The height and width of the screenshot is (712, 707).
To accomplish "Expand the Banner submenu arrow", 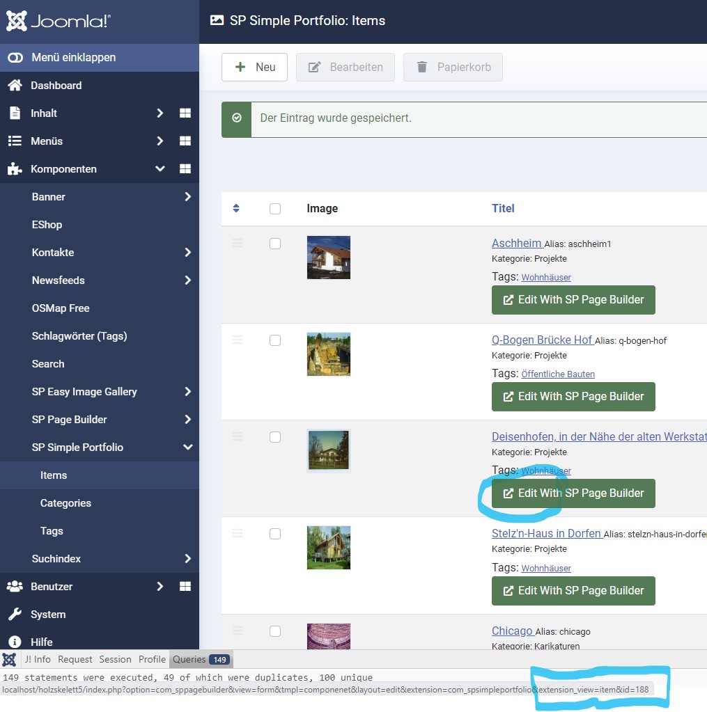I will (187, 197).
